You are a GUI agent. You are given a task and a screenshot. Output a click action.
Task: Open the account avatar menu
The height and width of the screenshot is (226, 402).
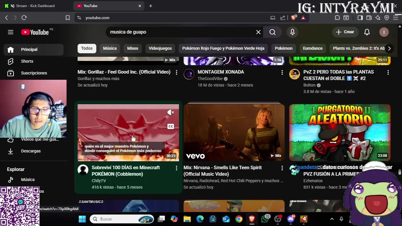(384, 32)
